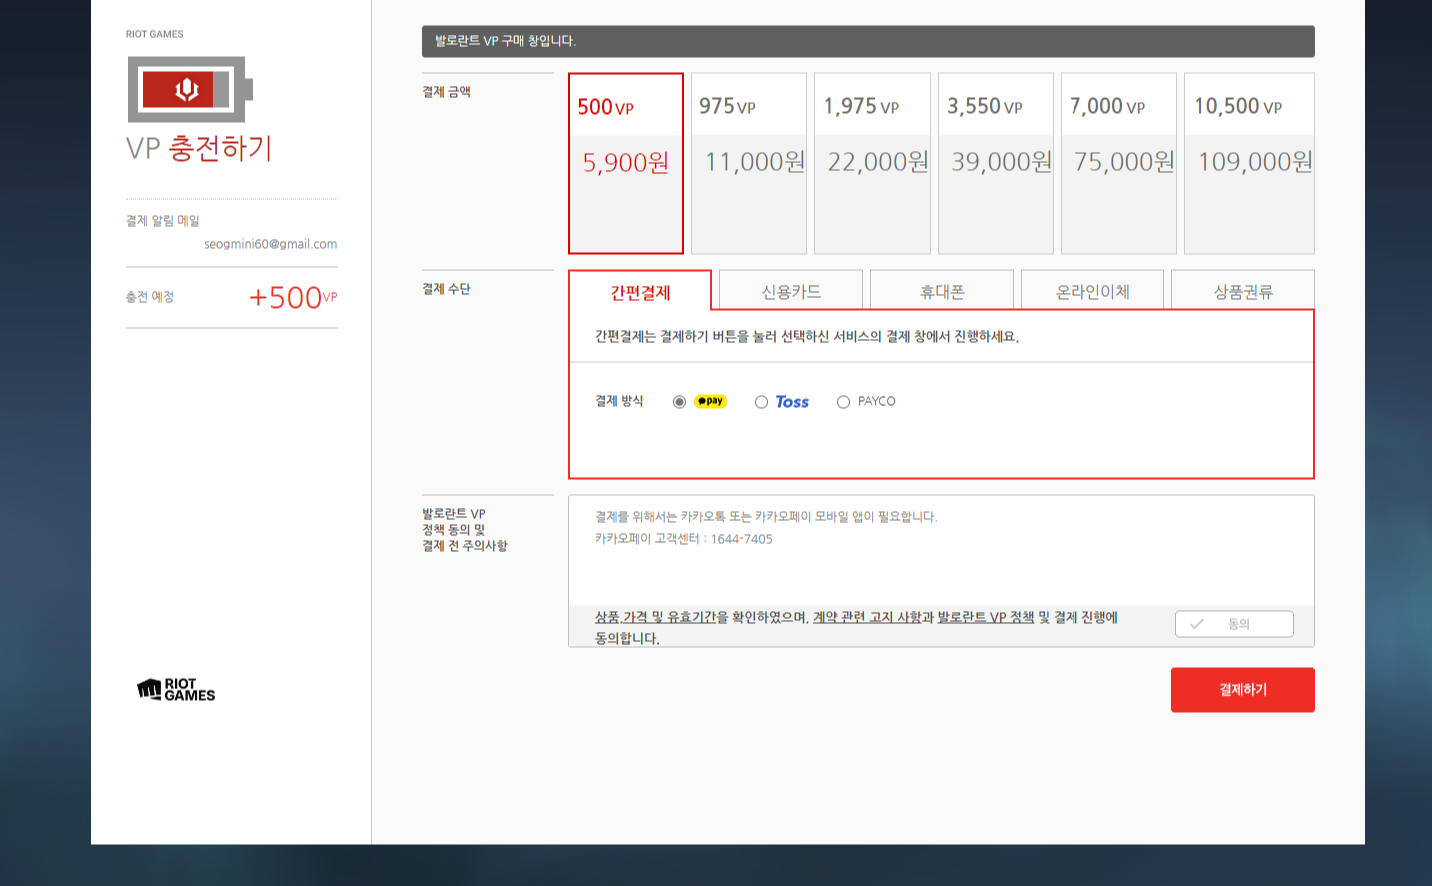1432x886 pixels.
Task: Select the PAYCO radio button
Action: click(843, 402)
